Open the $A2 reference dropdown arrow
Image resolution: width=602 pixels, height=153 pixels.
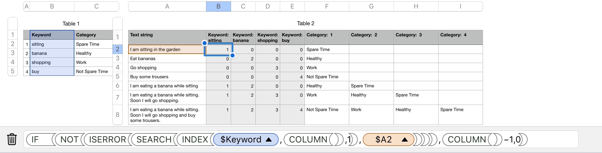point(405,140)
